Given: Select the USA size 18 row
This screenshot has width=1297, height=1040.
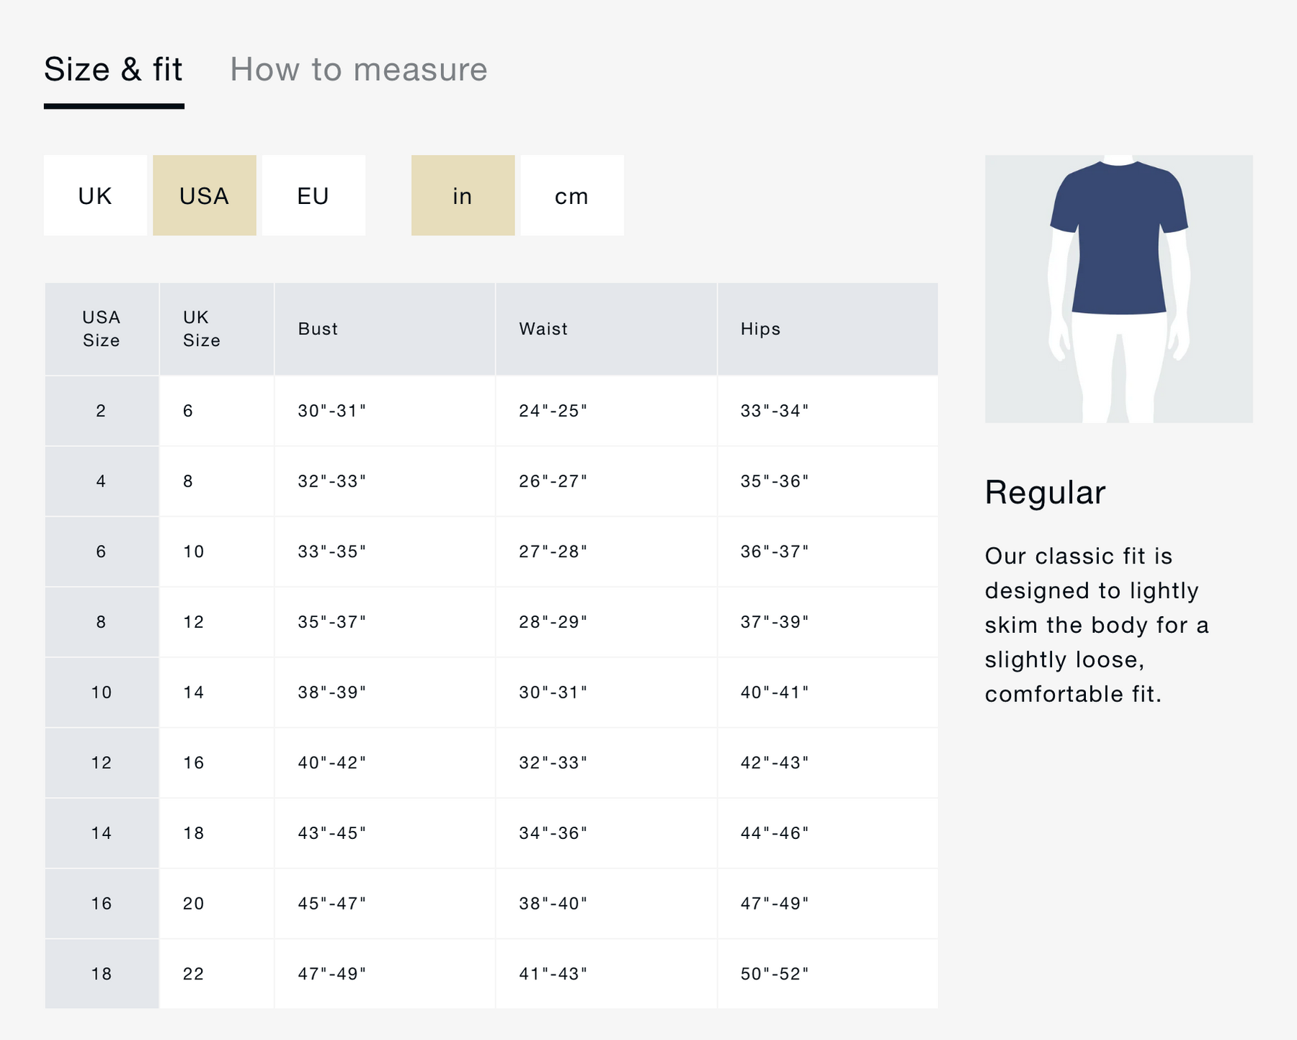Looking at the screenshot, I should click(101, 974).
